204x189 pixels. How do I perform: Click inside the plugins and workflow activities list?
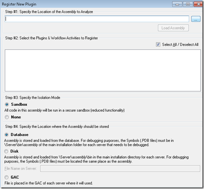pos(103,70)
